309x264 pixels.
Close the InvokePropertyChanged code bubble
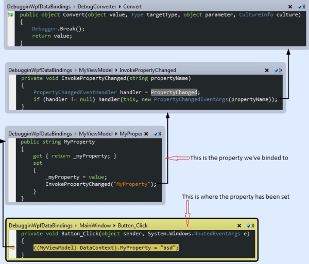267,71
